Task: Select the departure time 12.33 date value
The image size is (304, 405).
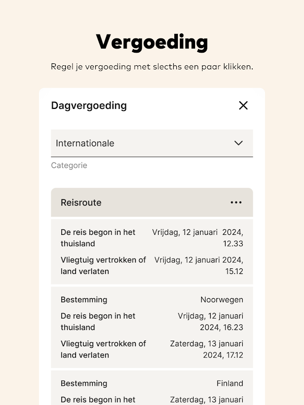Action: 198,238
